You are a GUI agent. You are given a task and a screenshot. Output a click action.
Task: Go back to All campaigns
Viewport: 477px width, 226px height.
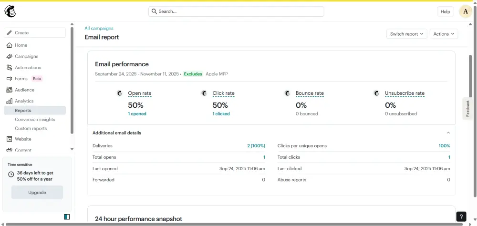(99, 28)
